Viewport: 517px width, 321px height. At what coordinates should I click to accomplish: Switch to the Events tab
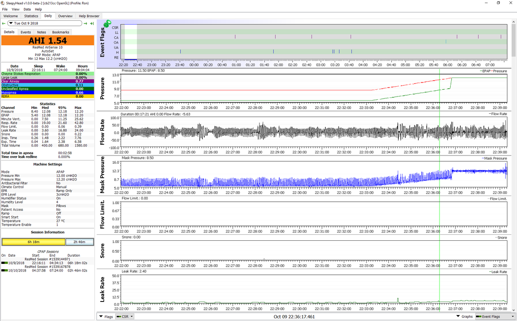[25, 32]
